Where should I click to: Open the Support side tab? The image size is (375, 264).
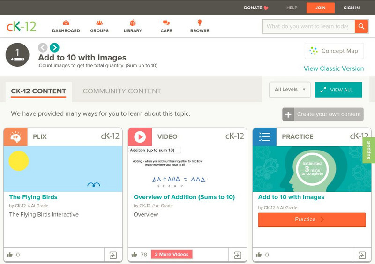click(369, 151)
